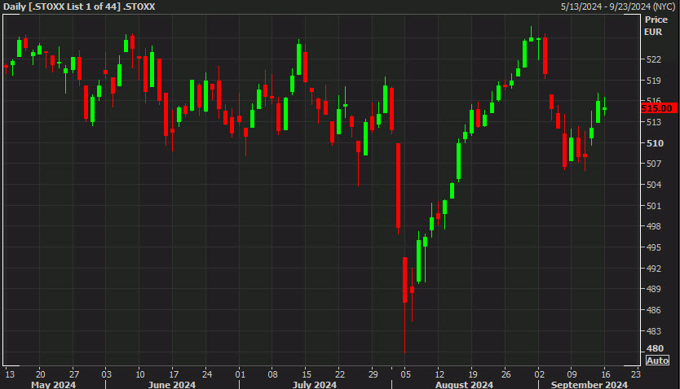
Task: Click the July 2024 month label
Action: (315, 385)
